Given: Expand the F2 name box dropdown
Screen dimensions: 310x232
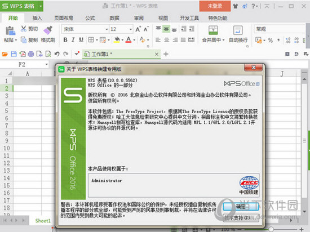Looking at the screenshot, I should tap(46, 64).
